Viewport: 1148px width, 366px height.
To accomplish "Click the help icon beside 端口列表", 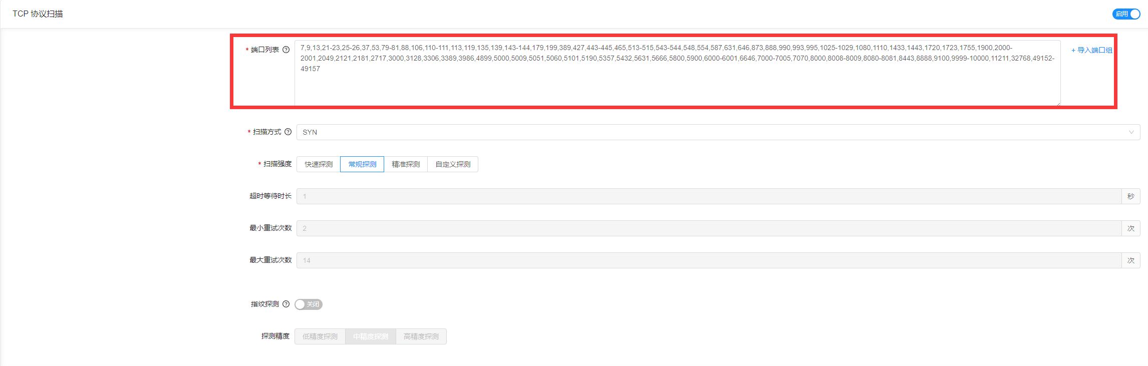I will pyautogui.click(x=286, y=50).
